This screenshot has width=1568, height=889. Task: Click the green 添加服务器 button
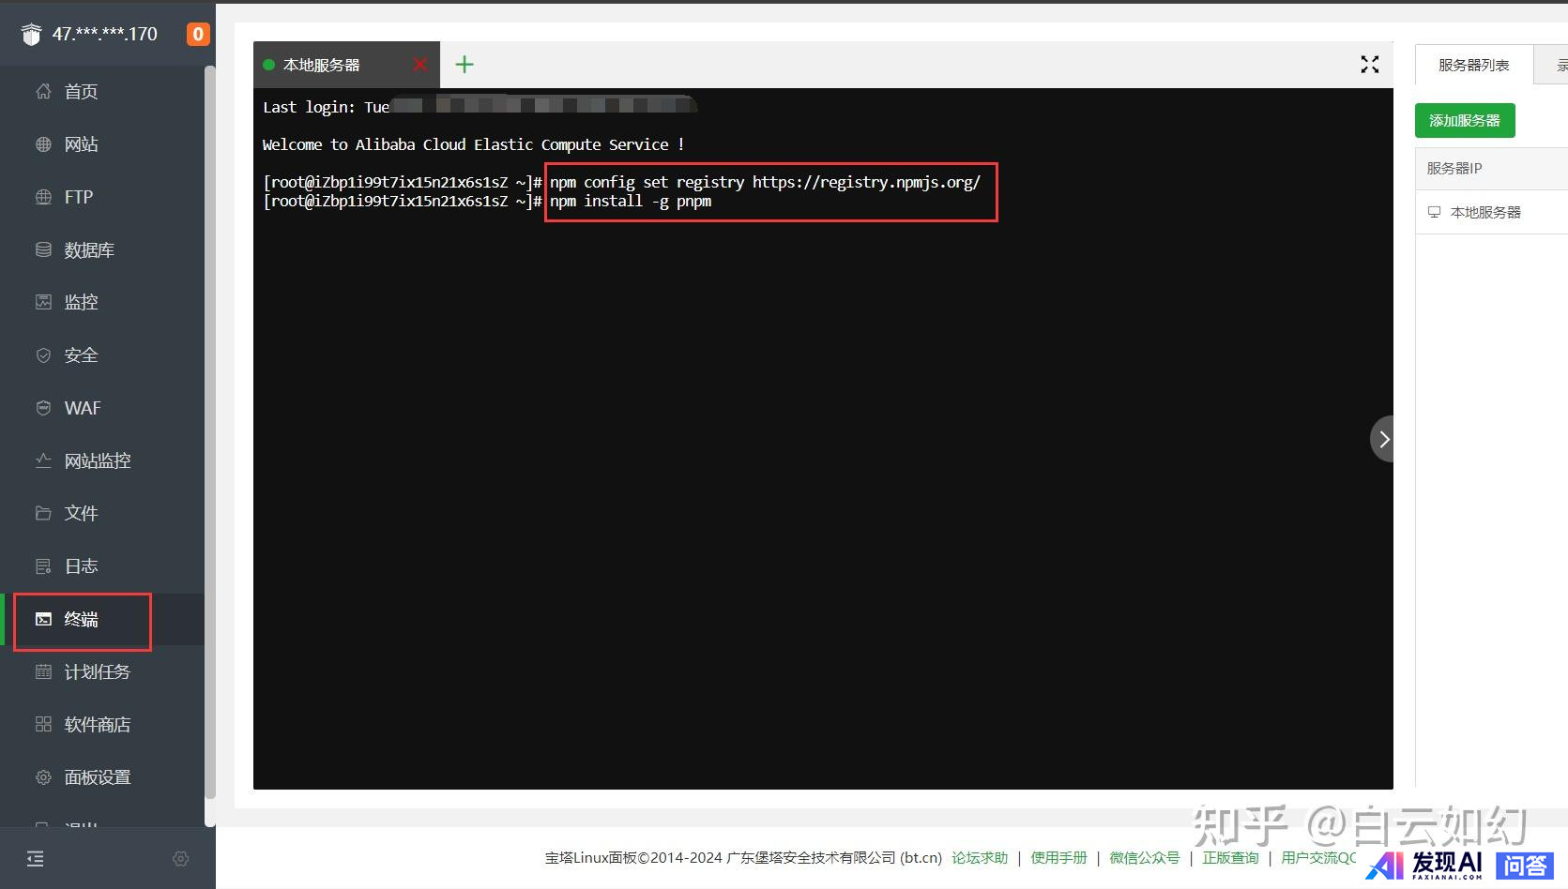coord(1464,121)
